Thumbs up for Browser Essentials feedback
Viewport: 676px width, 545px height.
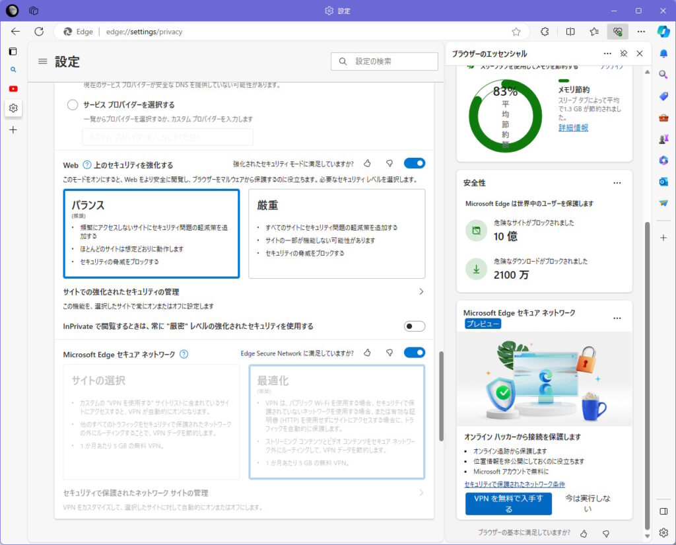(x=584, y=534)
